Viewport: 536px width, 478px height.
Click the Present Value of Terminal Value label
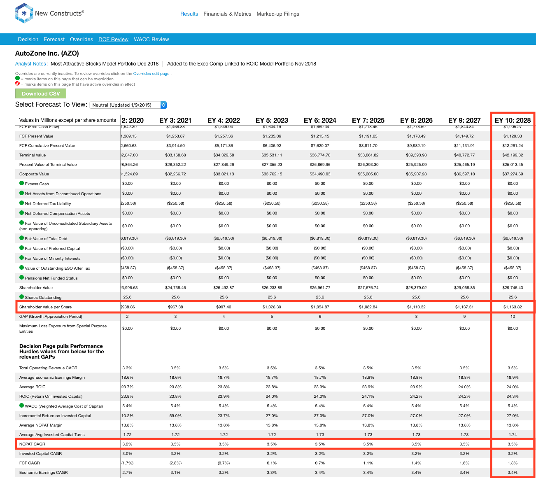[48, 165]
